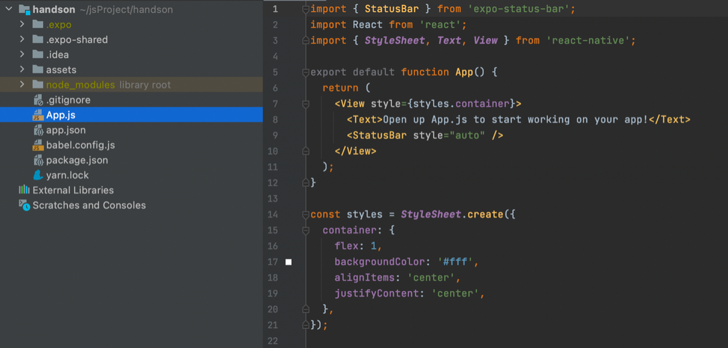The image size is (728, 348).
Task: Click justifyContent property on line 19
Action: click(x=376, y=294)
